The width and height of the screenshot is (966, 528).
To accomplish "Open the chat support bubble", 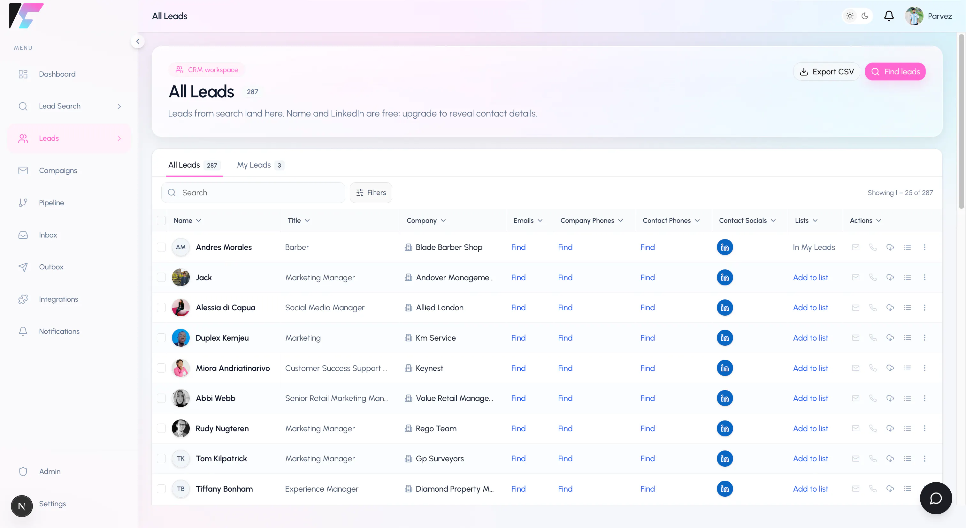I will tap(936, 498).
